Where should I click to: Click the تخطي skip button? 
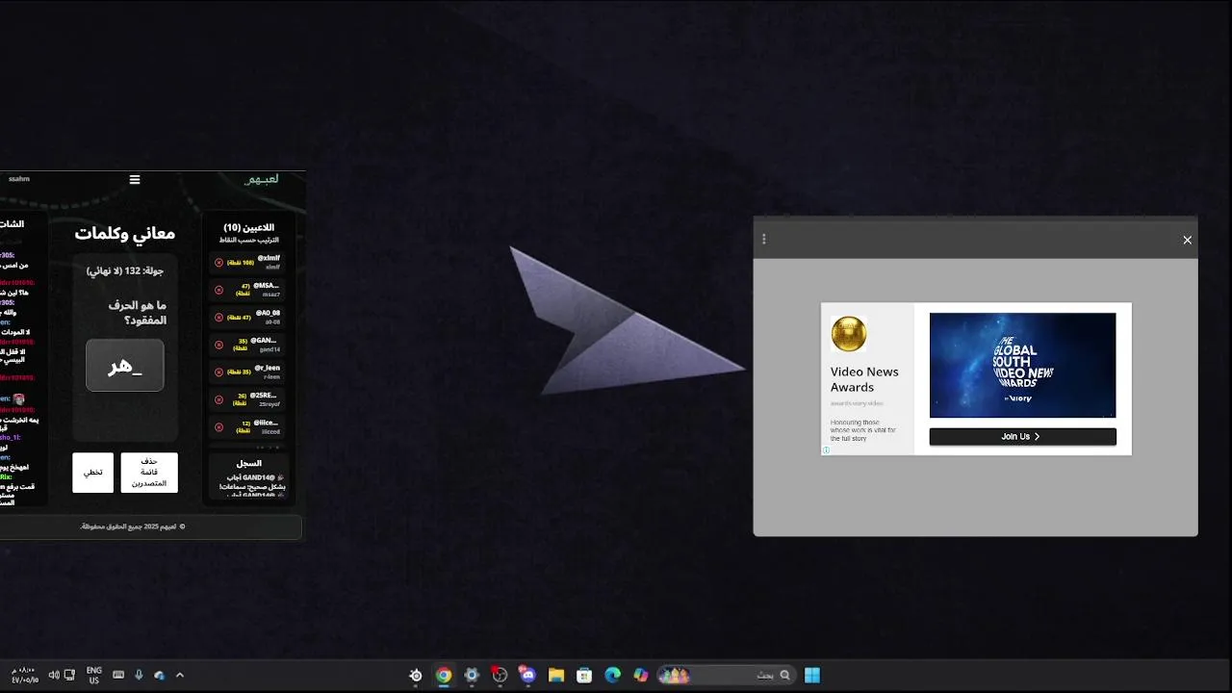[92, 473]
